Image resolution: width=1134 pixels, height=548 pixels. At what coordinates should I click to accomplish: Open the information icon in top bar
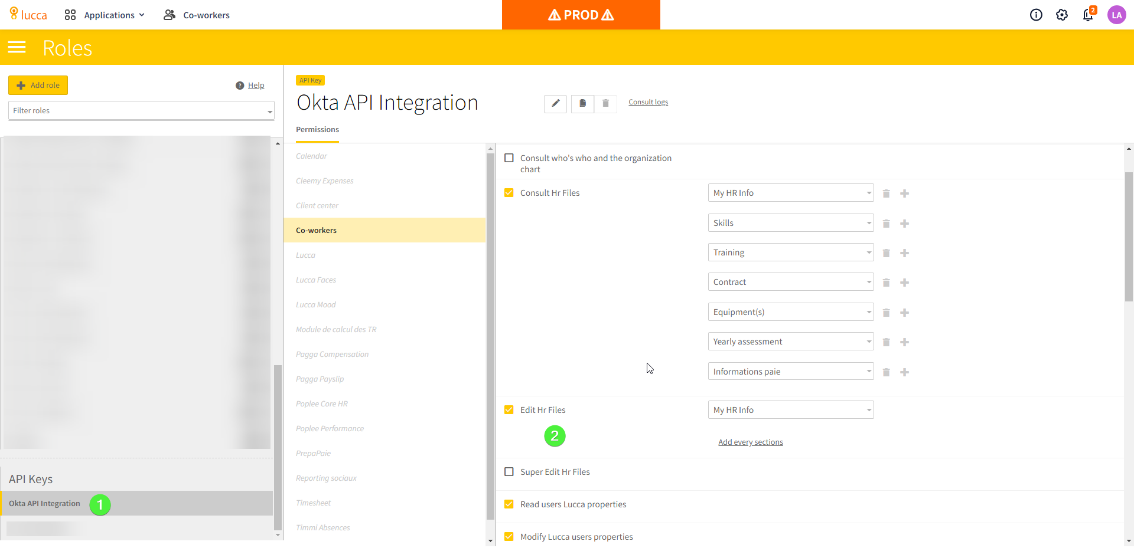point(1036,15)
